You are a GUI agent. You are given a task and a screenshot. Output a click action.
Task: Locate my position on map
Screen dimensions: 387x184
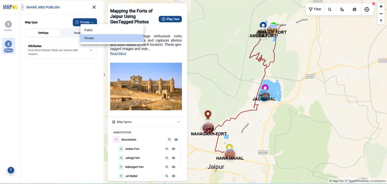(367, 9)
